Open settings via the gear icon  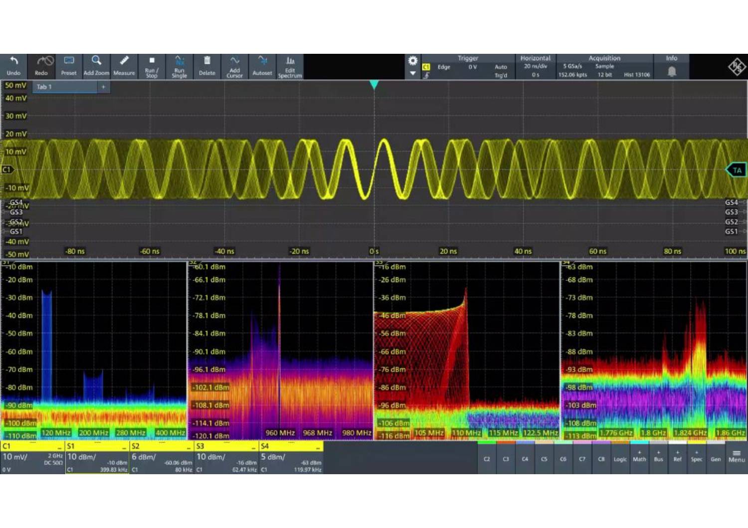(x=413, y=61)
